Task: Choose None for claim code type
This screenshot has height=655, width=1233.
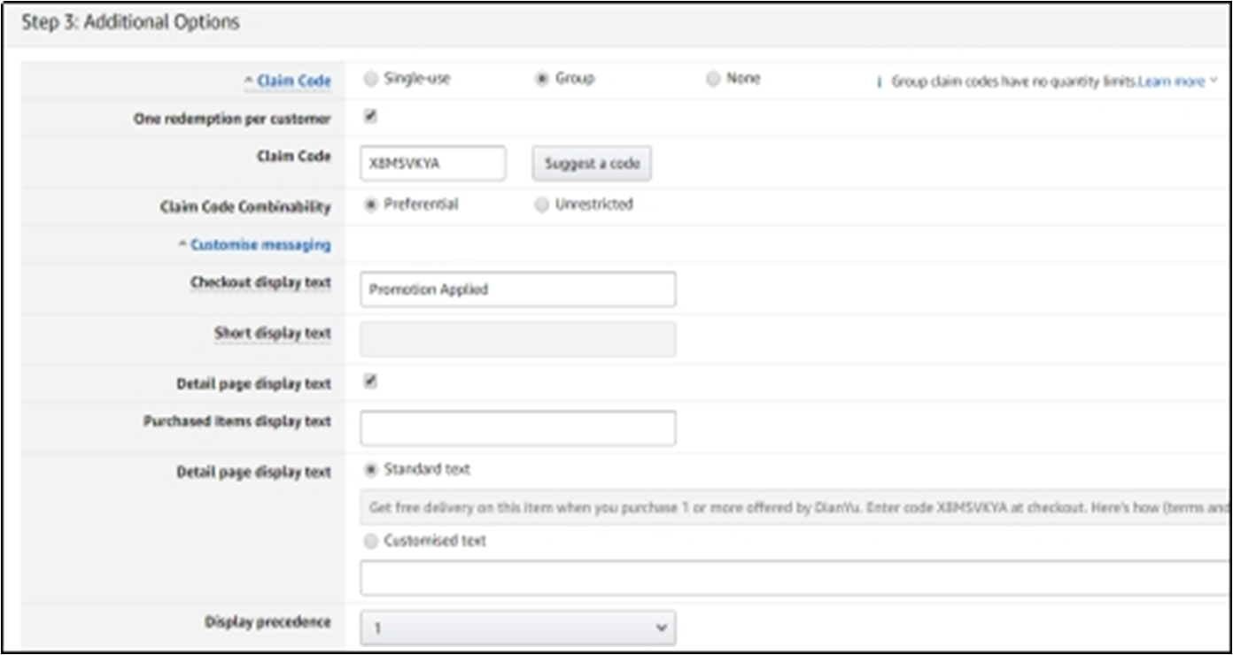Action: pyautogui.click(x=713, y=79)
